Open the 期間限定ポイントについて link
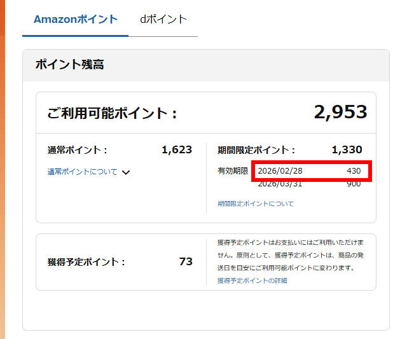This screenshot has height=339, width=400. coord(256,204)
